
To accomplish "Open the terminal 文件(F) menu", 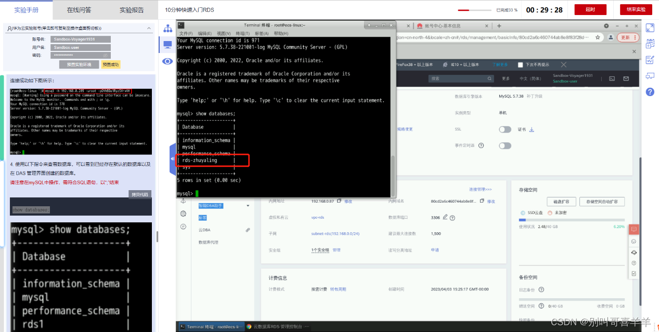I will pyautogui.click(x=186, y=33).
